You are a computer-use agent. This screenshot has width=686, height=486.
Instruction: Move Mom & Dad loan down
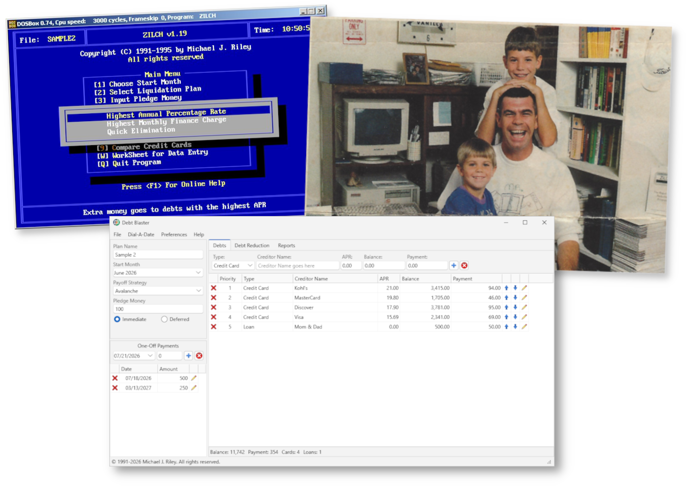point(515,327)
